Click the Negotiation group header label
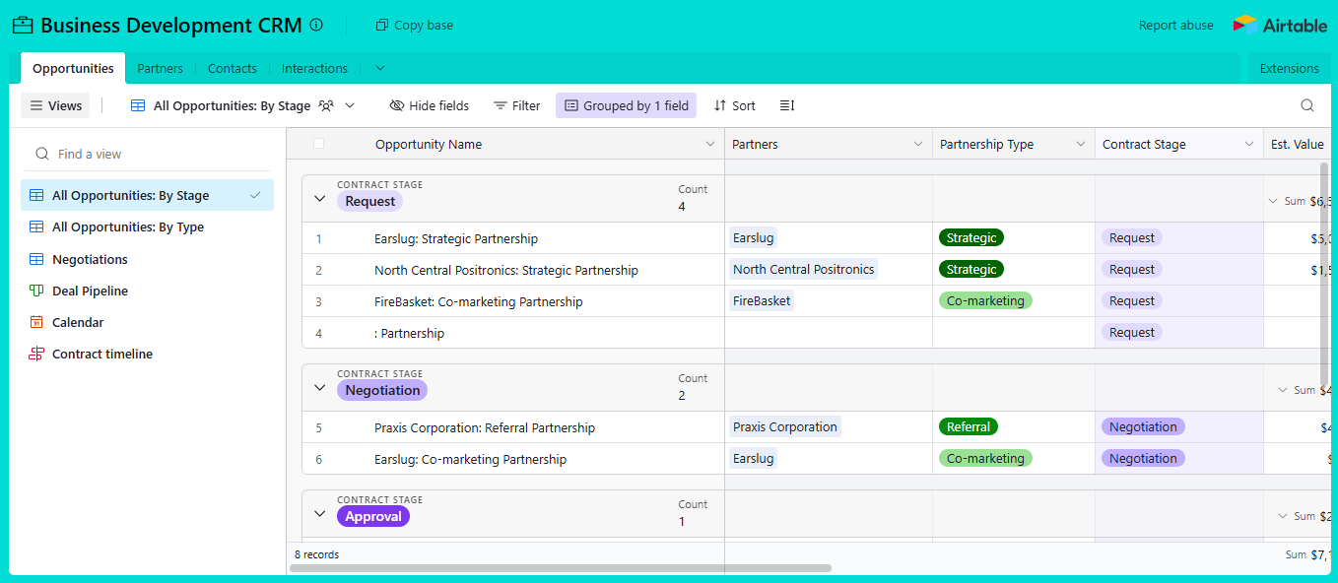 (382, 390)
